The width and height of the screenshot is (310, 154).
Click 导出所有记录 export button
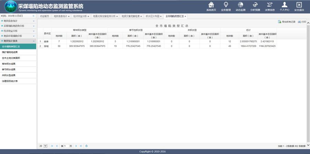click(287, 22)
